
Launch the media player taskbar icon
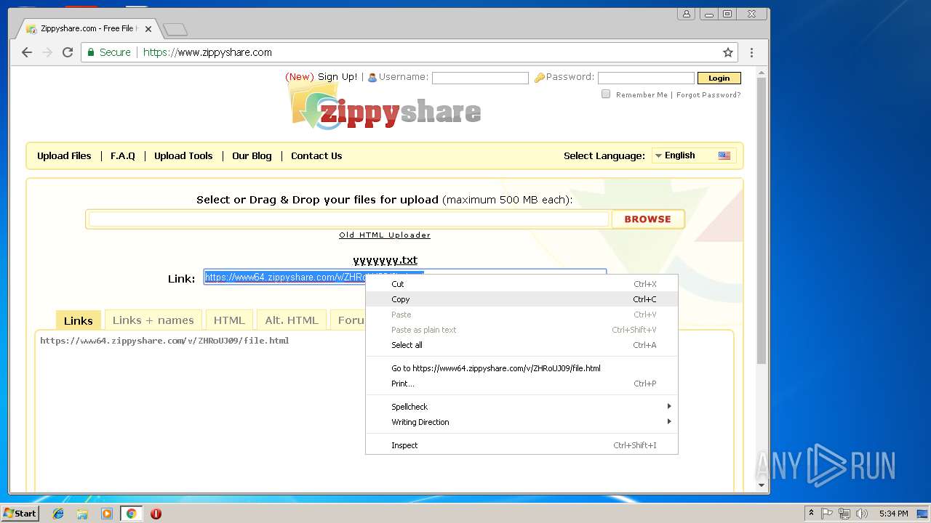(107, 514)
